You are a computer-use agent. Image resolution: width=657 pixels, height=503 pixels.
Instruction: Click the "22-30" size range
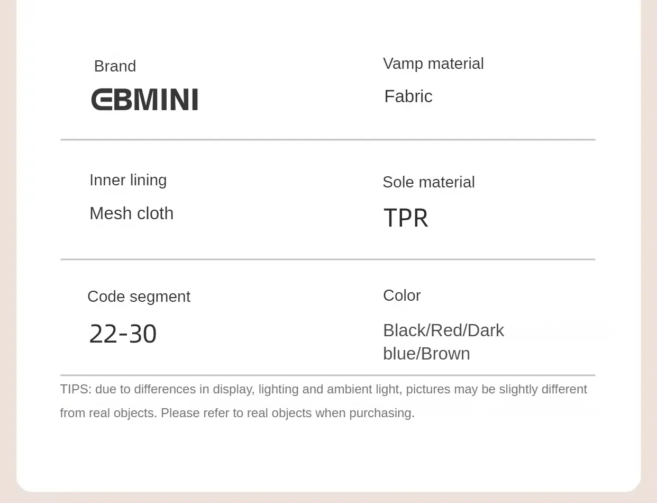point(123,334)
